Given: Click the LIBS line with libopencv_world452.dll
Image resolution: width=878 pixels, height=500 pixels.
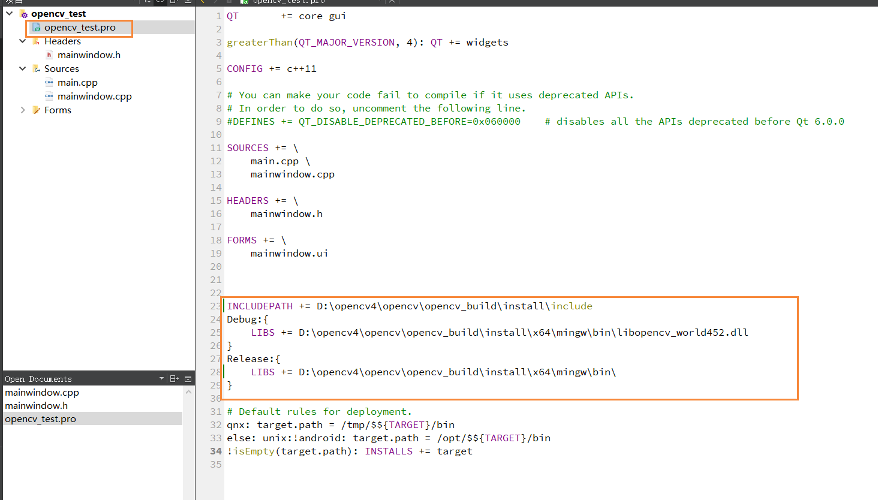Looking at the screenshot, I should pyautogui.click(x=500, y=333).
